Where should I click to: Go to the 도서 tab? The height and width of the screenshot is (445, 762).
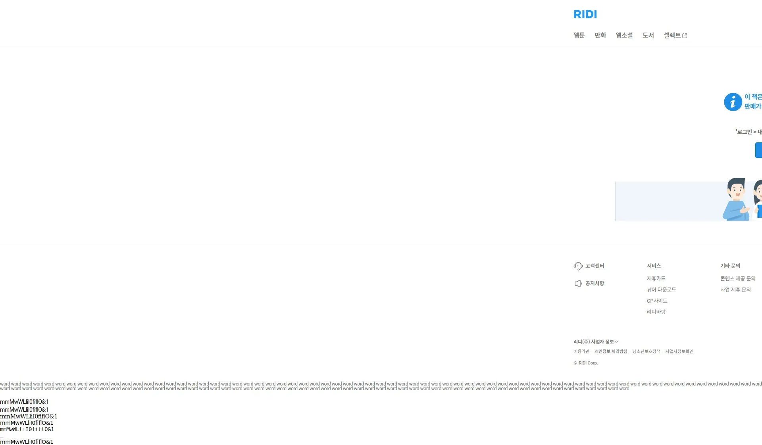click(x=648, y=35)
